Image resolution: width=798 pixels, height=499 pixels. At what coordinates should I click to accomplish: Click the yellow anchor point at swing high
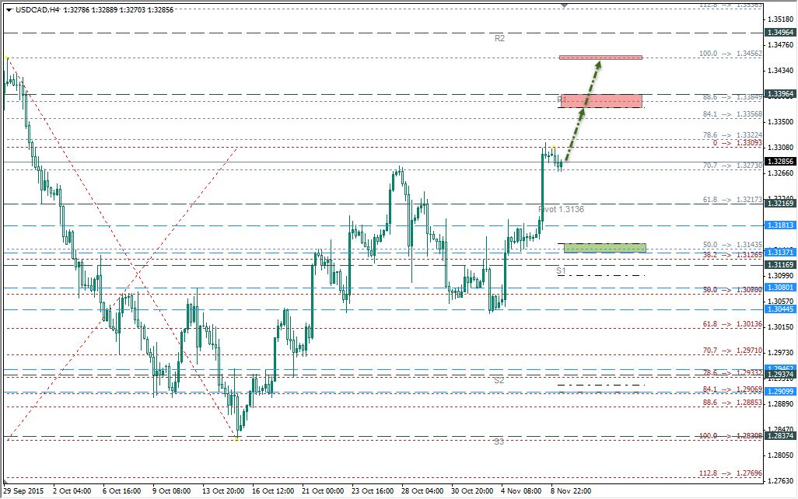(7, 58)
